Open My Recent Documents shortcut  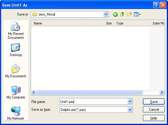[16, 30]
